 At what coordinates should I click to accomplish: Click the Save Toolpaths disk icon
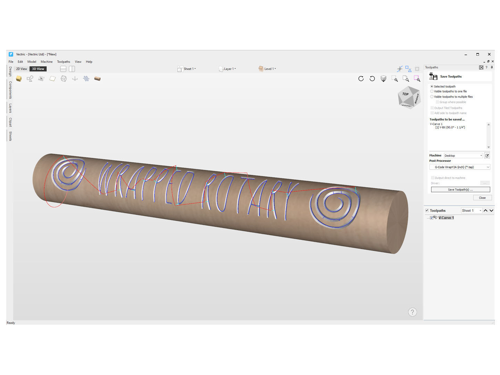click(433, 76)
